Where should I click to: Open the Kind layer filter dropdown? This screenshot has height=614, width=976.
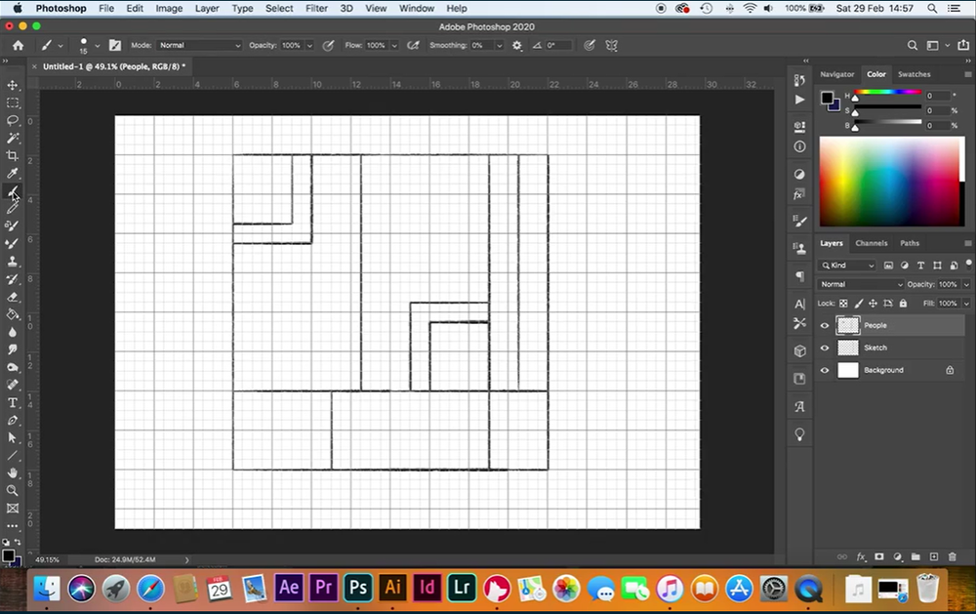[x=848, y=266]
